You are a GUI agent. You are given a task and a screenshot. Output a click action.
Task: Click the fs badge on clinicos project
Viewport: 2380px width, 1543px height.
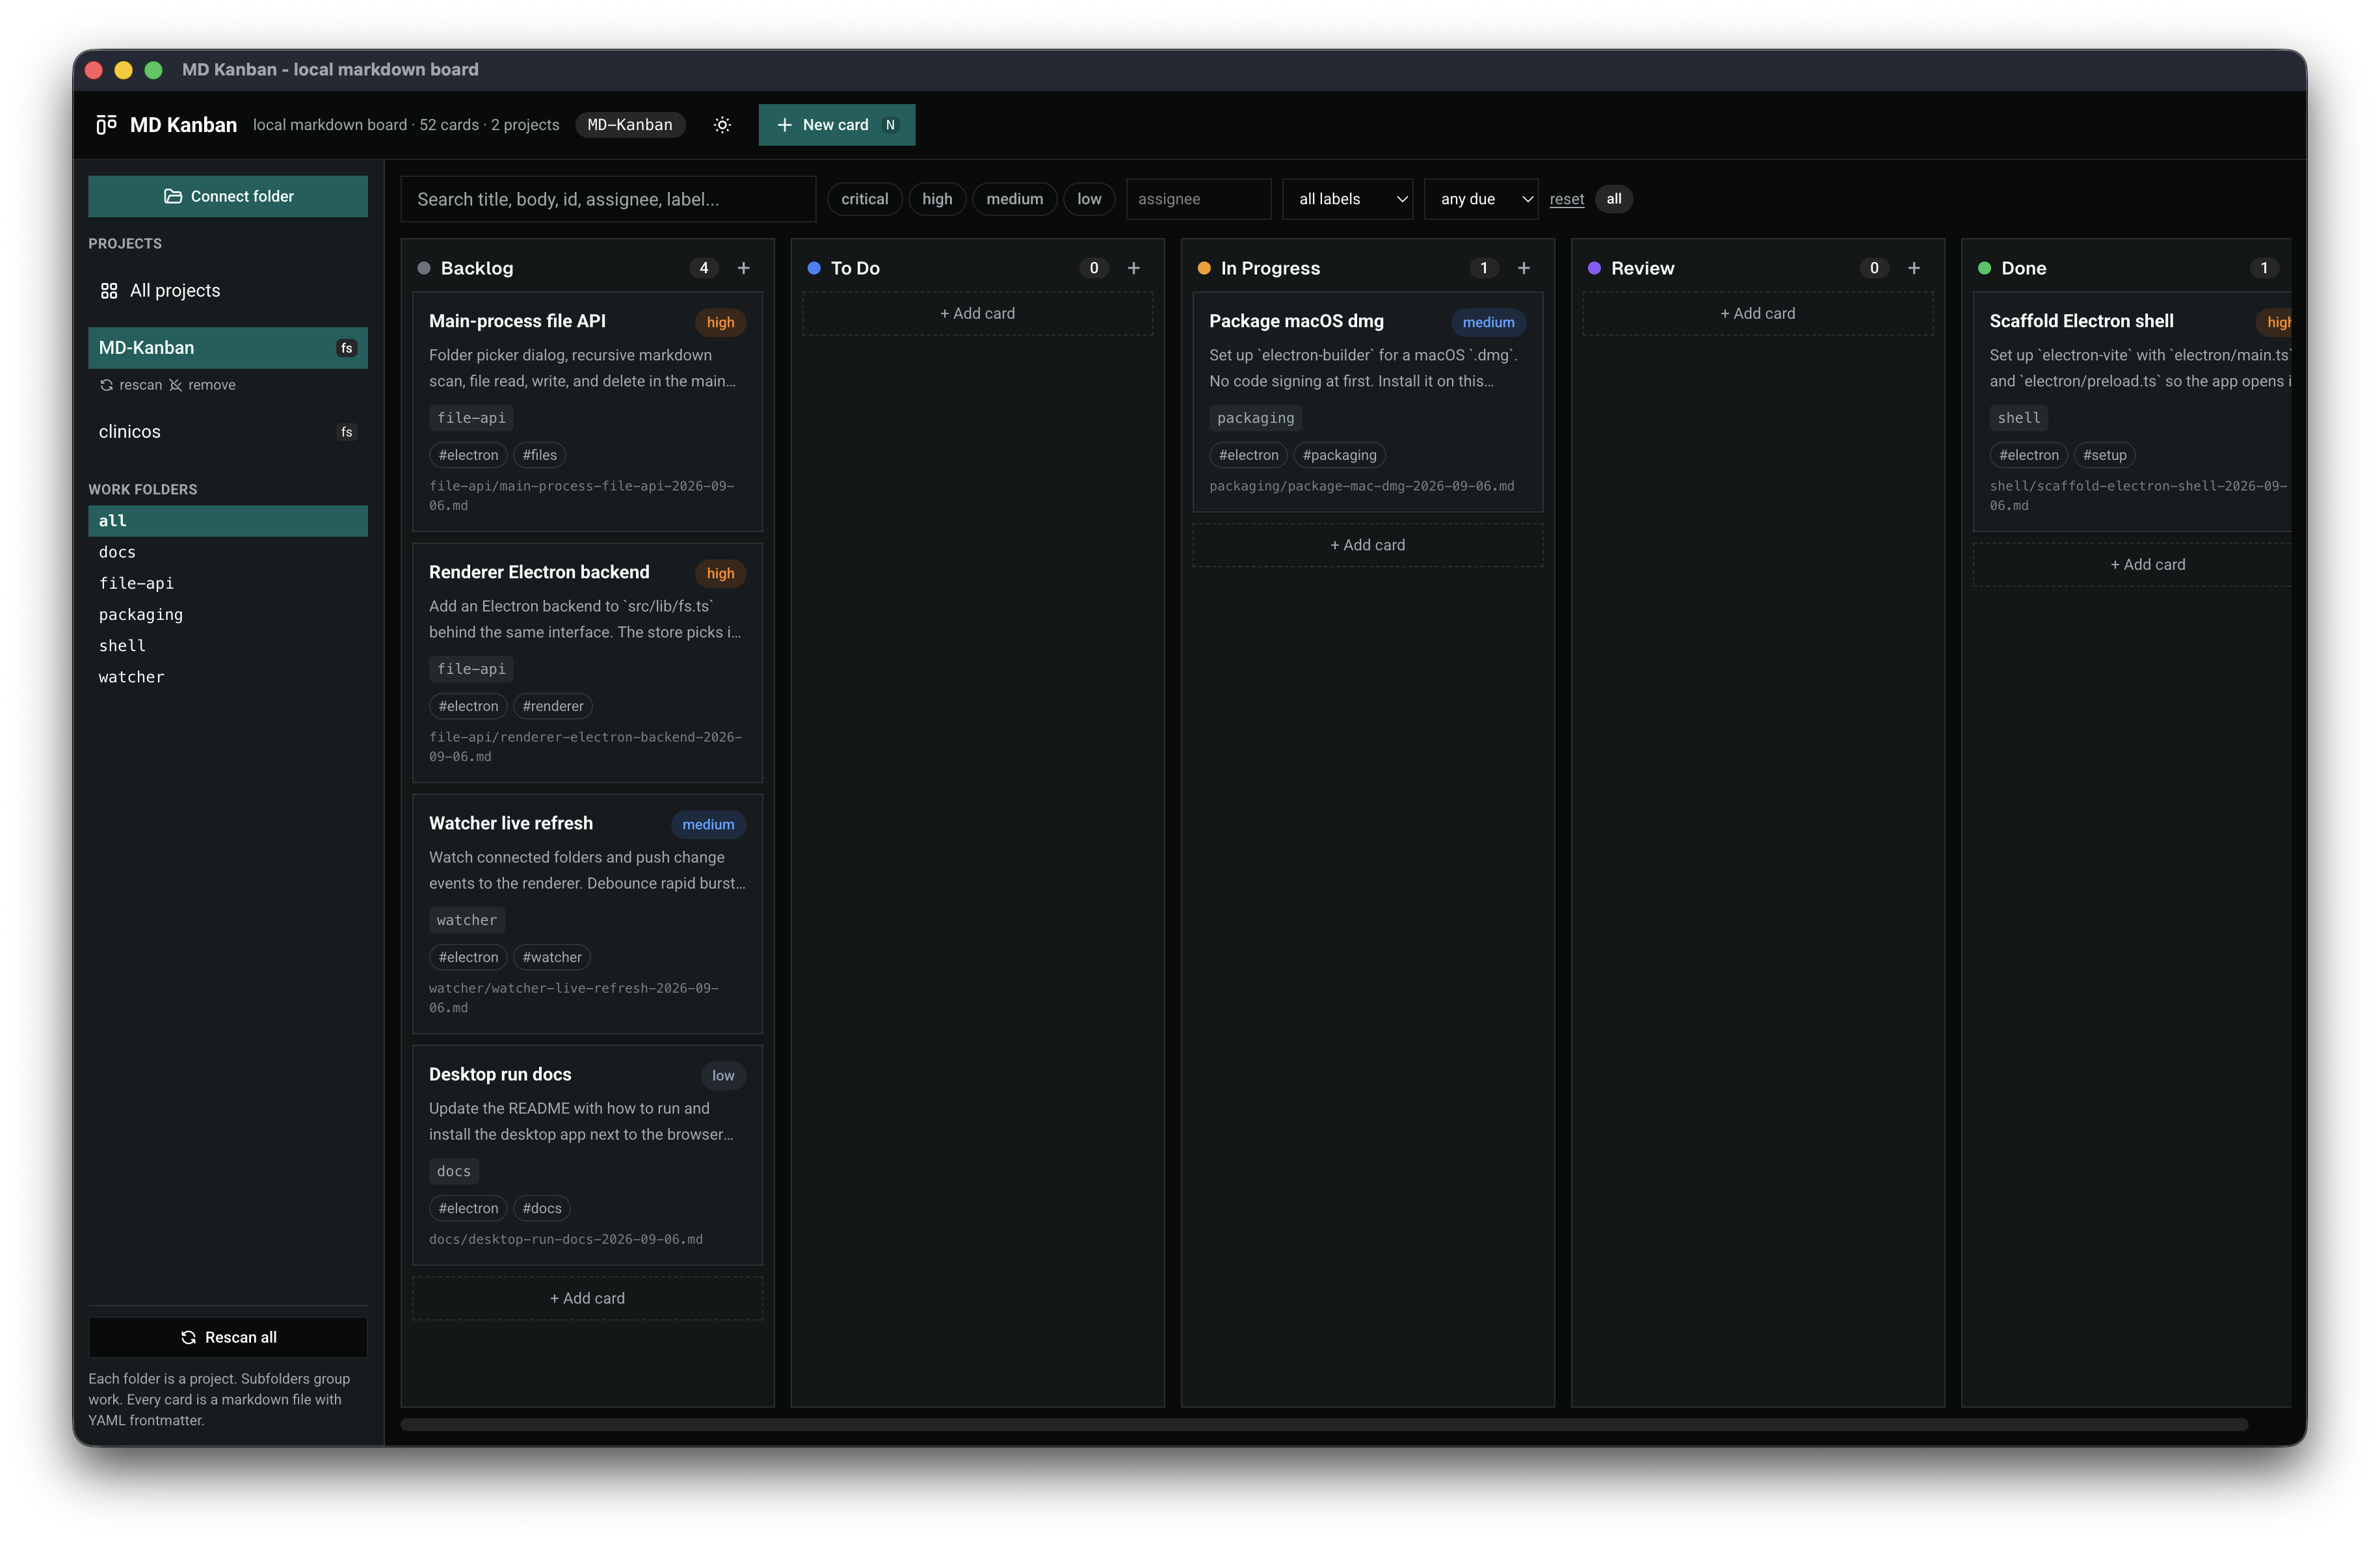pos(346,433)
